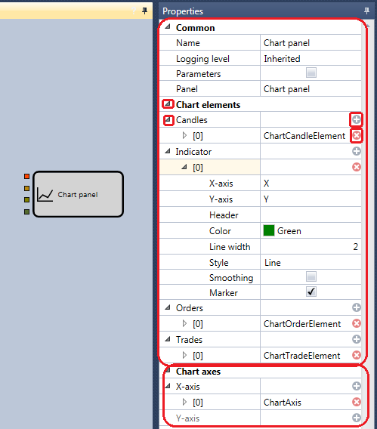Remove the ChartOrderElement entry
377x429 pixels.
point(357,323)
